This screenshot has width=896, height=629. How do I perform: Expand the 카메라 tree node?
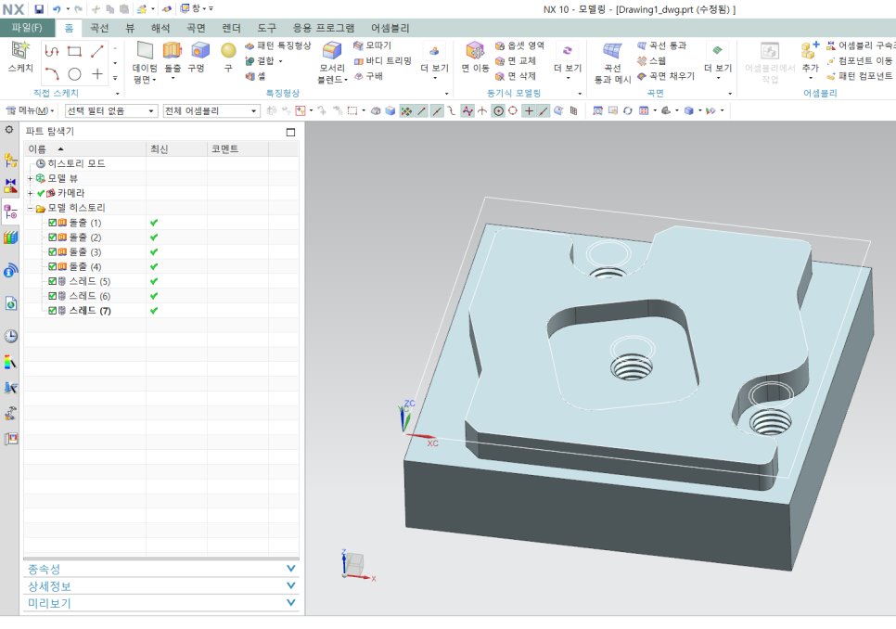point(31,193)
